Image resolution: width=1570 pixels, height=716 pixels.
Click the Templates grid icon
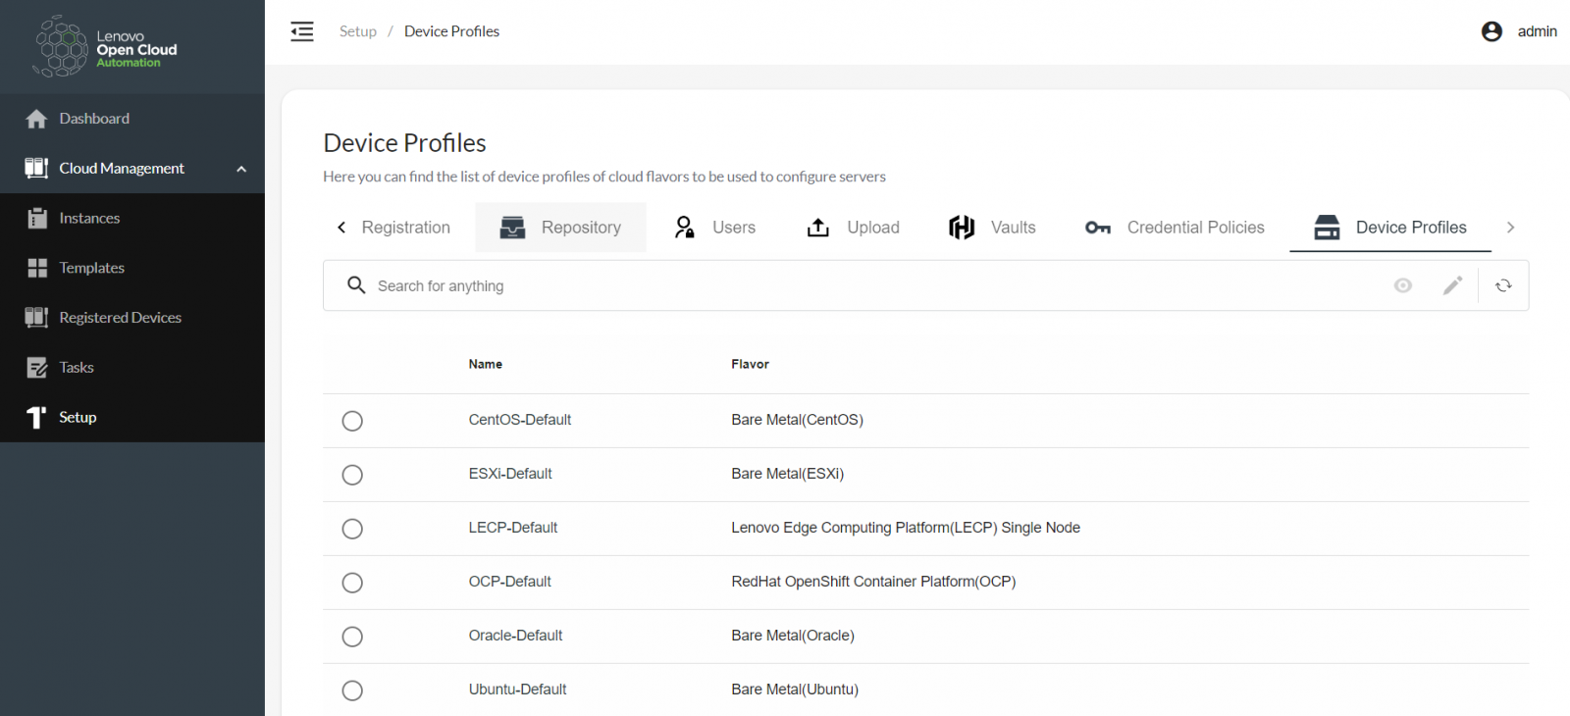[x=37, y=268]
